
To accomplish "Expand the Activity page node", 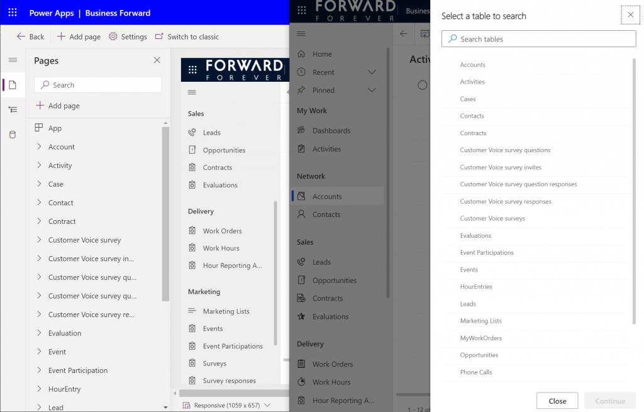I will click(39, 165).
